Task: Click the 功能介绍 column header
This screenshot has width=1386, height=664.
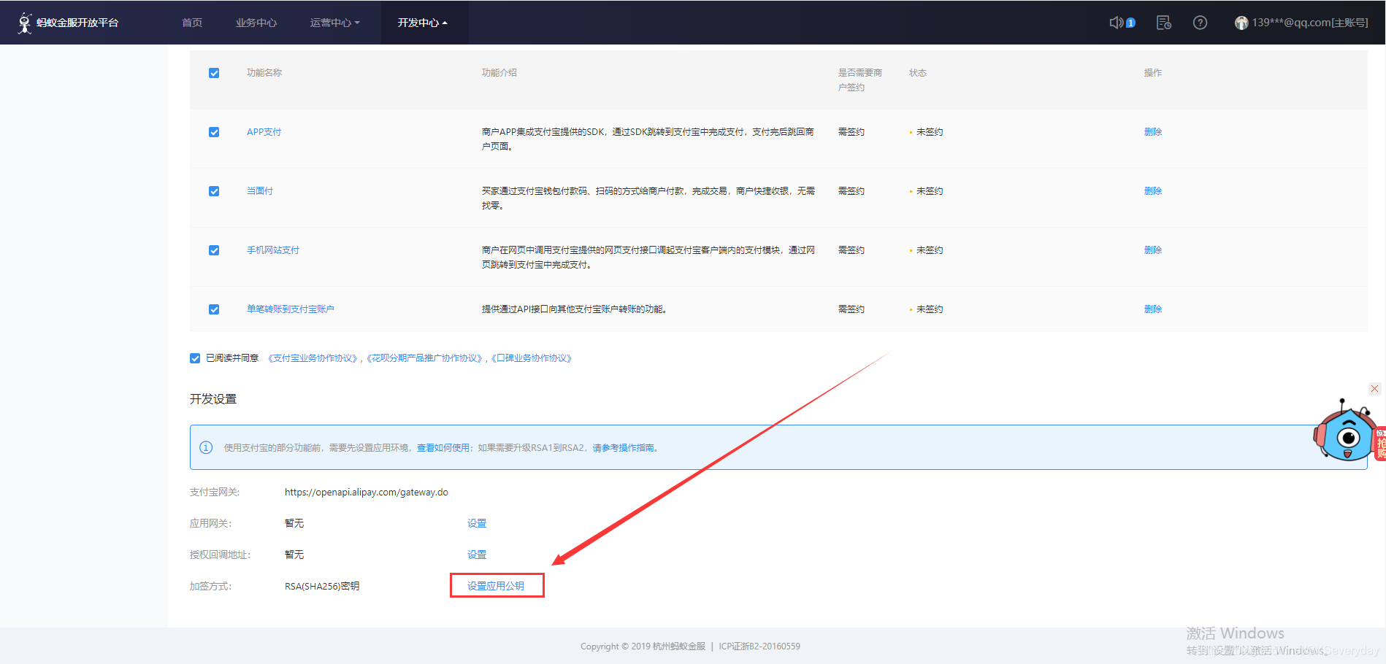Action: click(x=499, y=73)
